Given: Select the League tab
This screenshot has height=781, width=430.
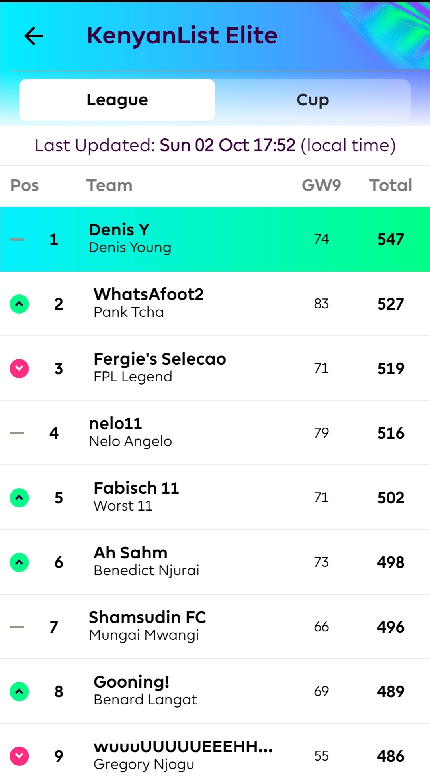Looking at the screenshot, I should click(x=117, y=100).
